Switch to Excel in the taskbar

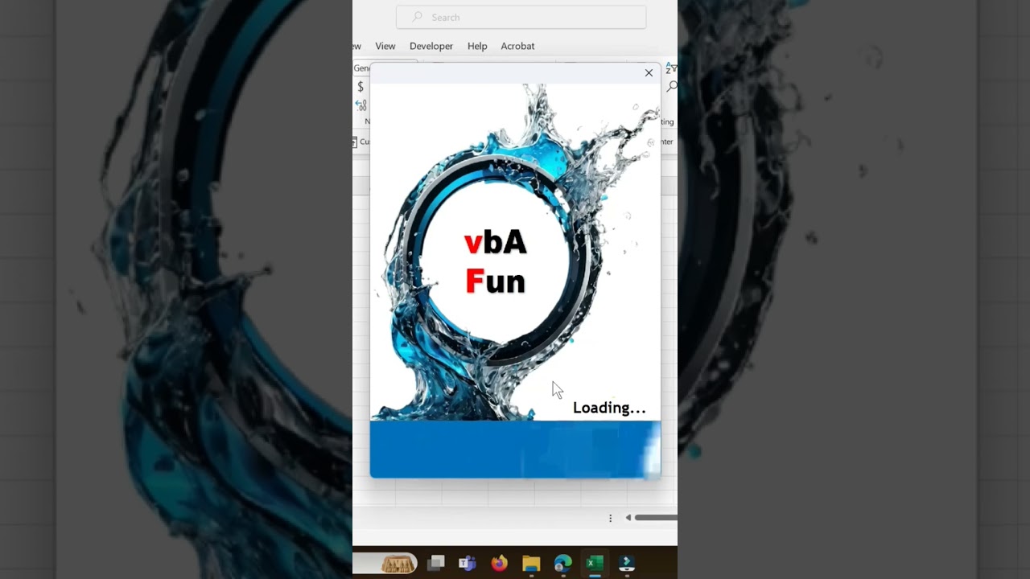pos(595,563)
